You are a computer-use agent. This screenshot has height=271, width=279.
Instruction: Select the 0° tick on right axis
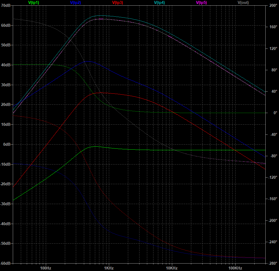271,113
